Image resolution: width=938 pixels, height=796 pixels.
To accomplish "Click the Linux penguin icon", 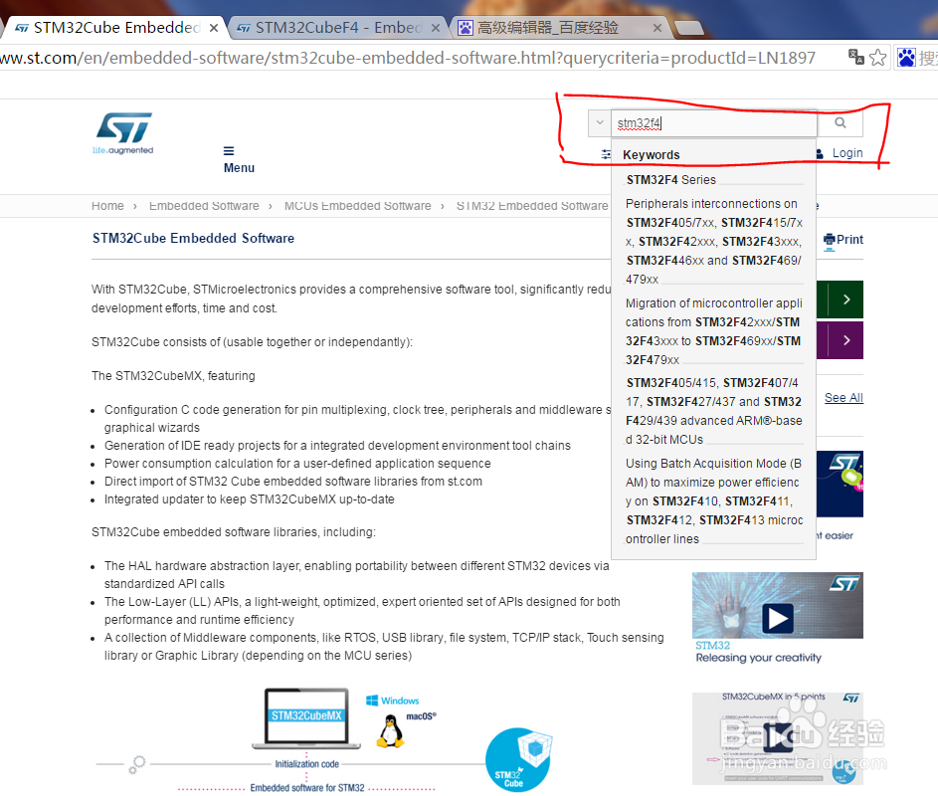I will tap(391, 731).
